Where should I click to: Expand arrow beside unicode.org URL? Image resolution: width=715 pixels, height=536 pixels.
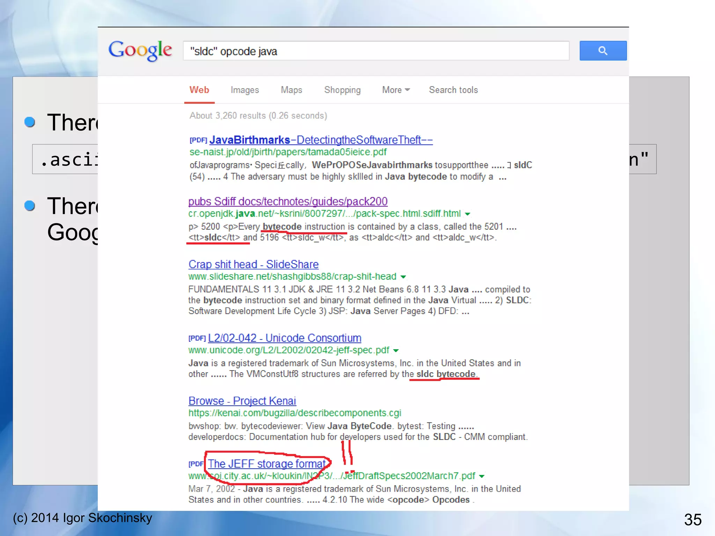(396, 351)
